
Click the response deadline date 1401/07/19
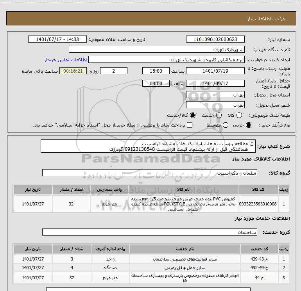215,71
